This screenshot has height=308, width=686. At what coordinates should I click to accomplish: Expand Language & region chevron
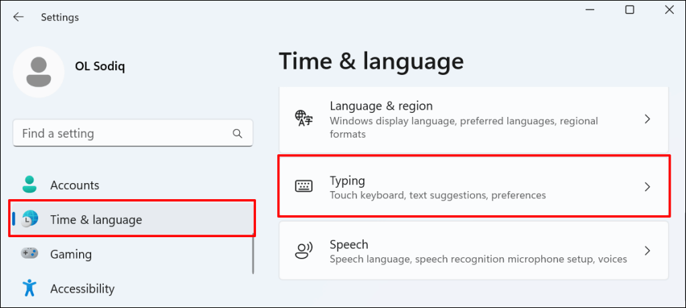[x=647, y=119]
